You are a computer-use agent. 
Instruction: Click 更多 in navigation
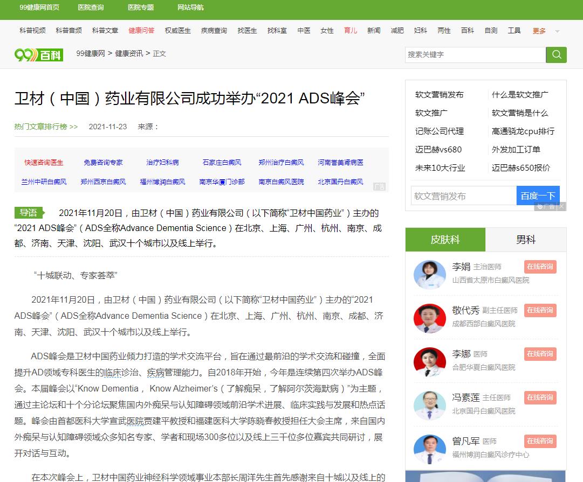click(x=539, y=31)
